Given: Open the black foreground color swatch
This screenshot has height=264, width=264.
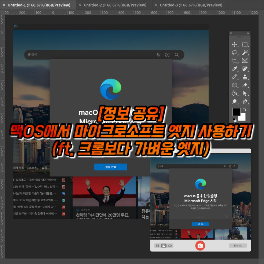Looking at the screenshot, I should (x=236, y=112).
